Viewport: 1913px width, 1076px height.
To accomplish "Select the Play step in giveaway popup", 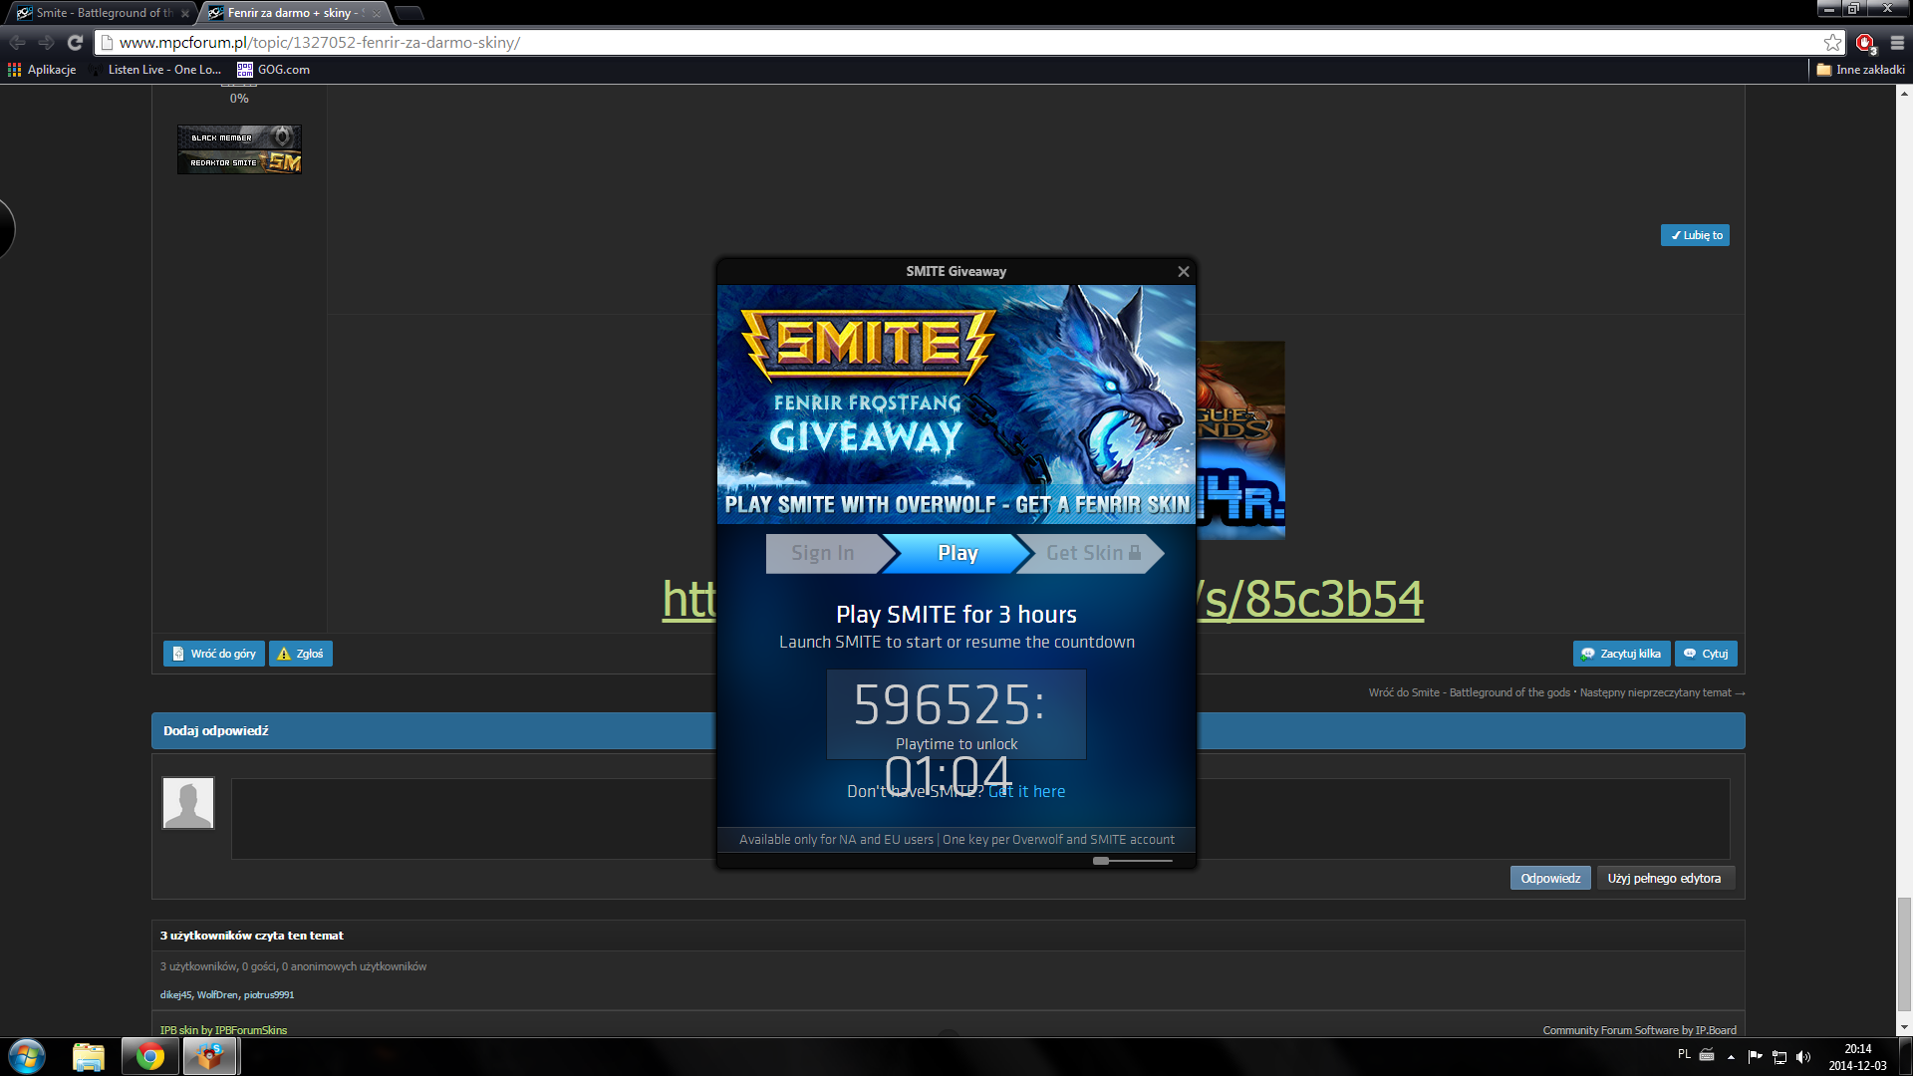I will 957,553.
